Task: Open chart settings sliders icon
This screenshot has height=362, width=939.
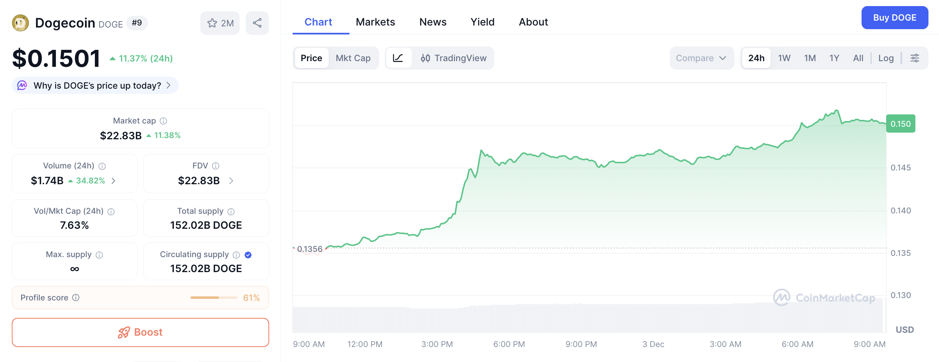Action: point(915,58)
